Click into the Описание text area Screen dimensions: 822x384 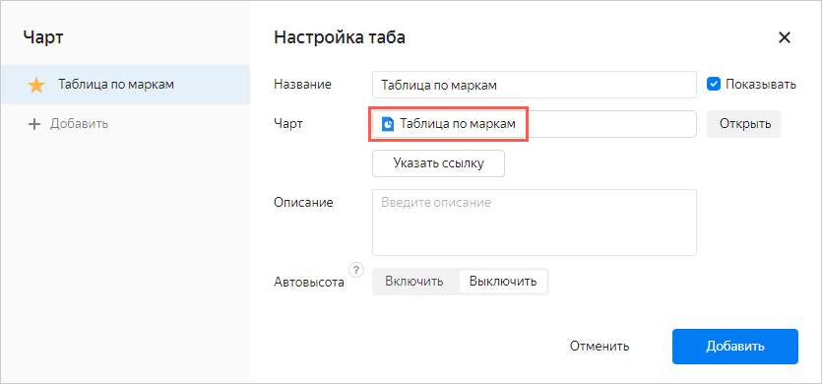535,223
